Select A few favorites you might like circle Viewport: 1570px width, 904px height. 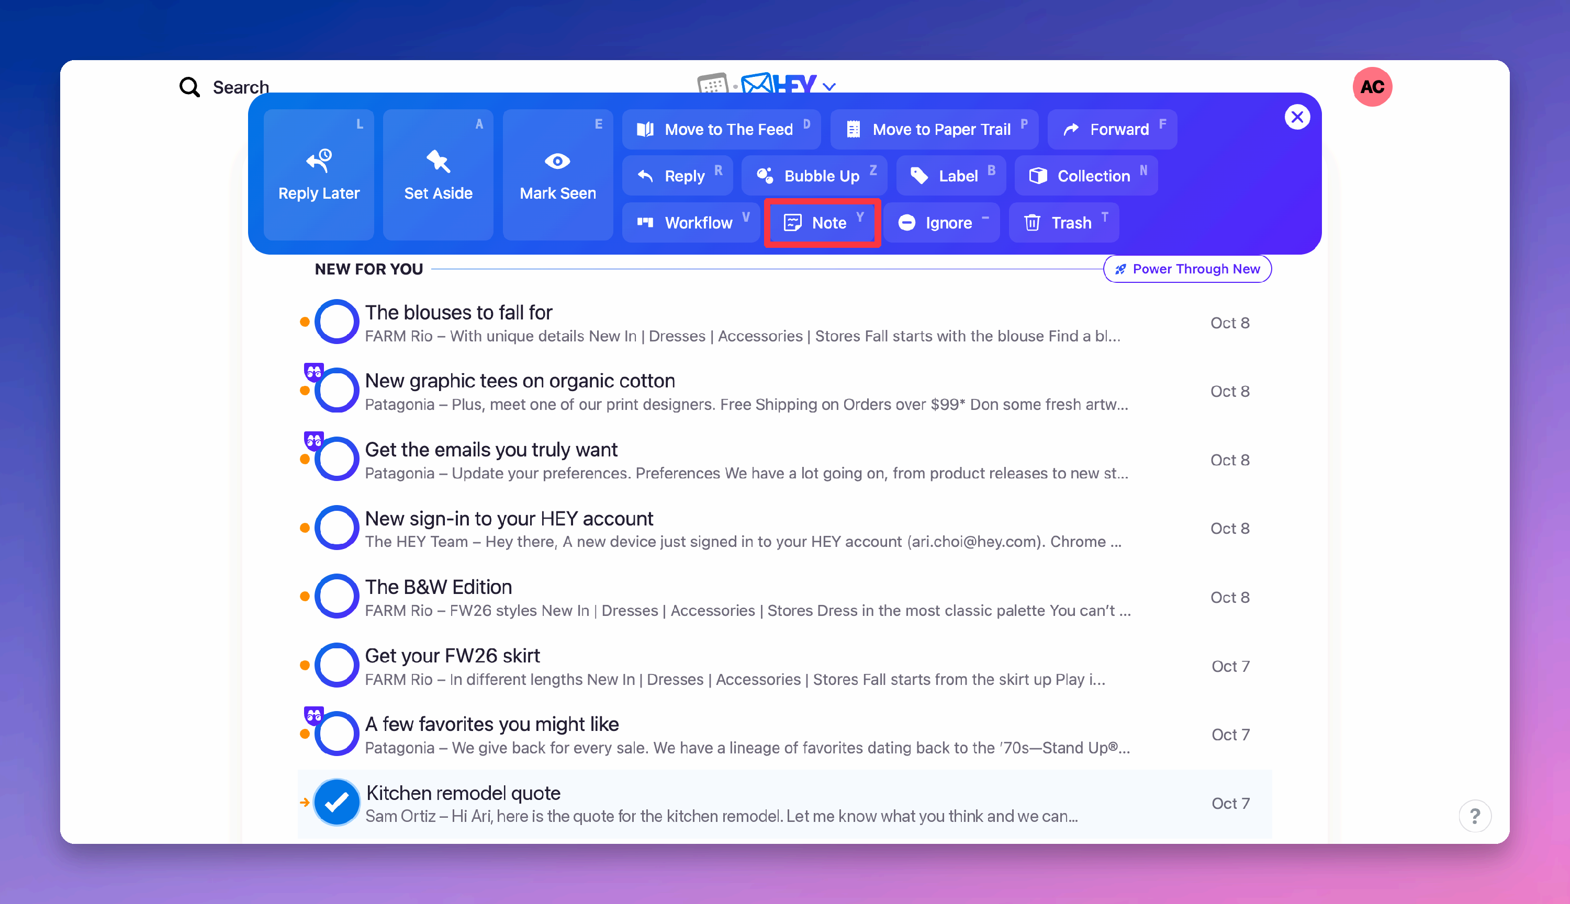point(337,733)
